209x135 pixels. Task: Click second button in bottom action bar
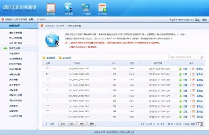pyautogui.click(x=72, y=124)
